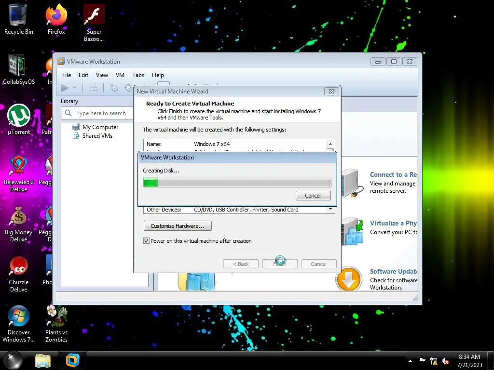494x370 pixels.
Task: Select My Computer in the Library tree
Action: [x=96, y=127]
